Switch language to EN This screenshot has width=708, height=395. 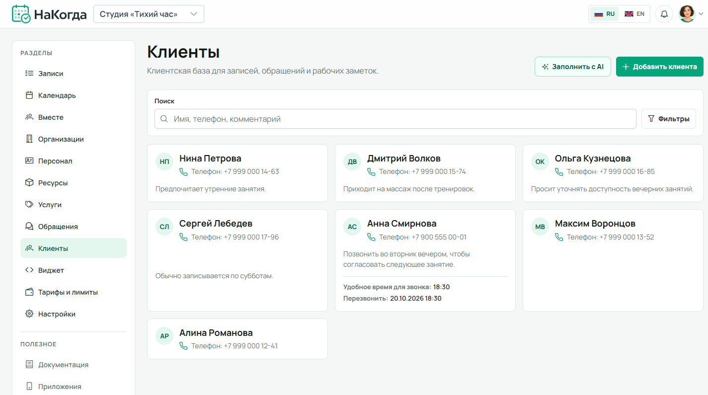[634, 14]
